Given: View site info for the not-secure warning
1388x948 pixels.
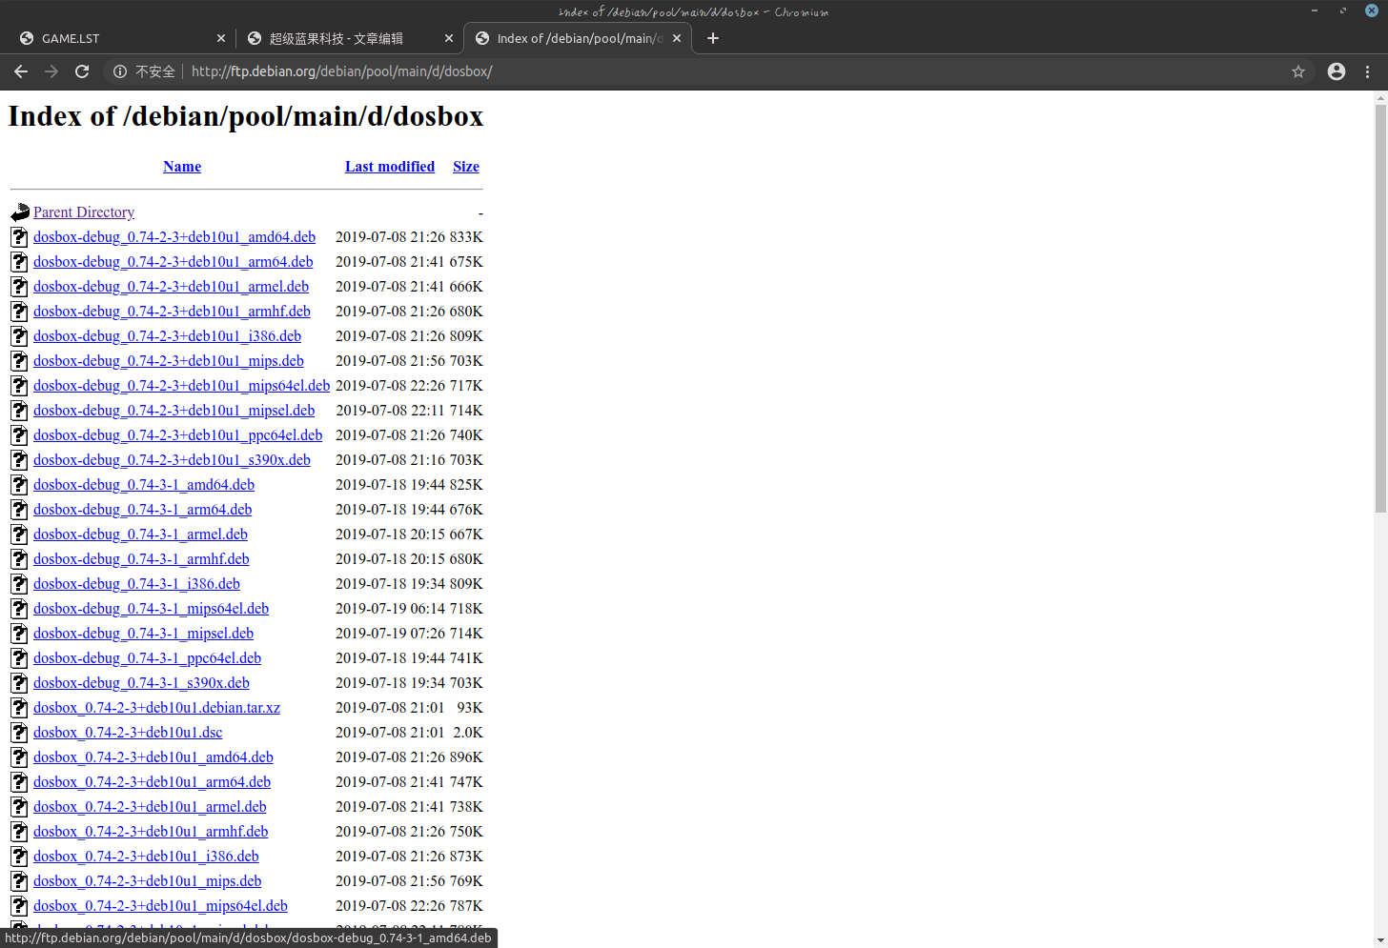Looking at the screenshot, I should tap(144, 71).
